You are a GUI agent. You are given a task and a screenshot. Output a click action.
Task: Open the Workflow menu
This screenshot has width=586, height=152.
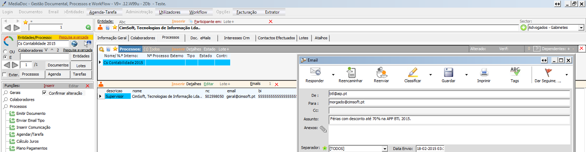[198, 12]
